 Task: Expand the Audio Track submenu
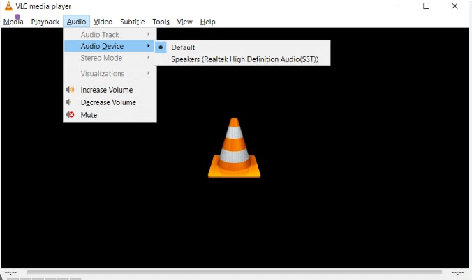110,35
